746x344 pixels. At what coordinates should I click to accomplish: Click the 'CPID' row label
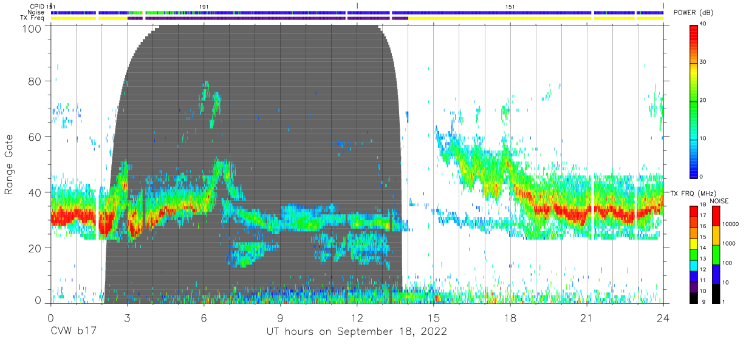coord(36,6)
